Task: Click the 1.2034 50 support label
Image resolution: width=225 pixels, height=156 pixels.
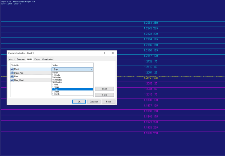Action: [x=151, y=89]
